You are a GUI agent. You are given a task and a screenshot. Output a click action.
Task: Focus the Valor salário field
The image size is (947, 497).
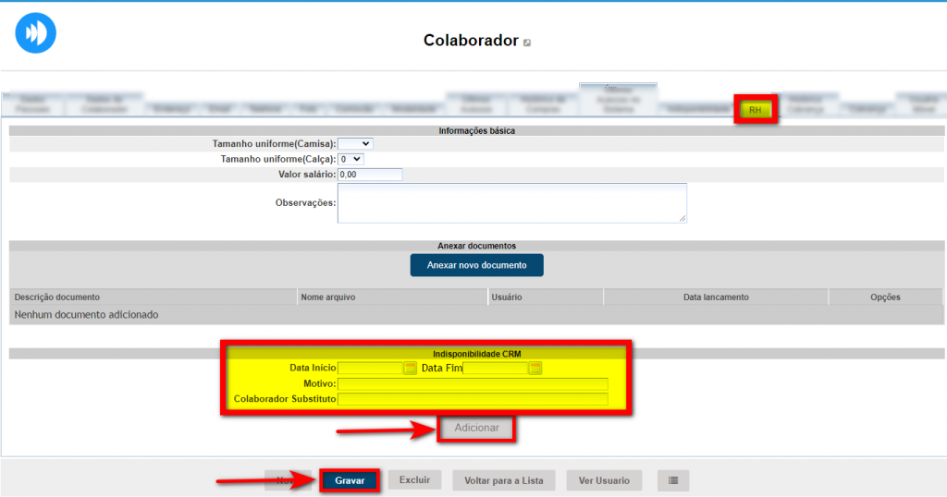click(370, 175)
